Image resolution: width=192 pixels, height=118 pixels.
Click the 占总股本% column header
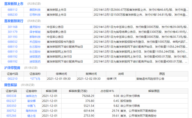[x=107, y=91]
